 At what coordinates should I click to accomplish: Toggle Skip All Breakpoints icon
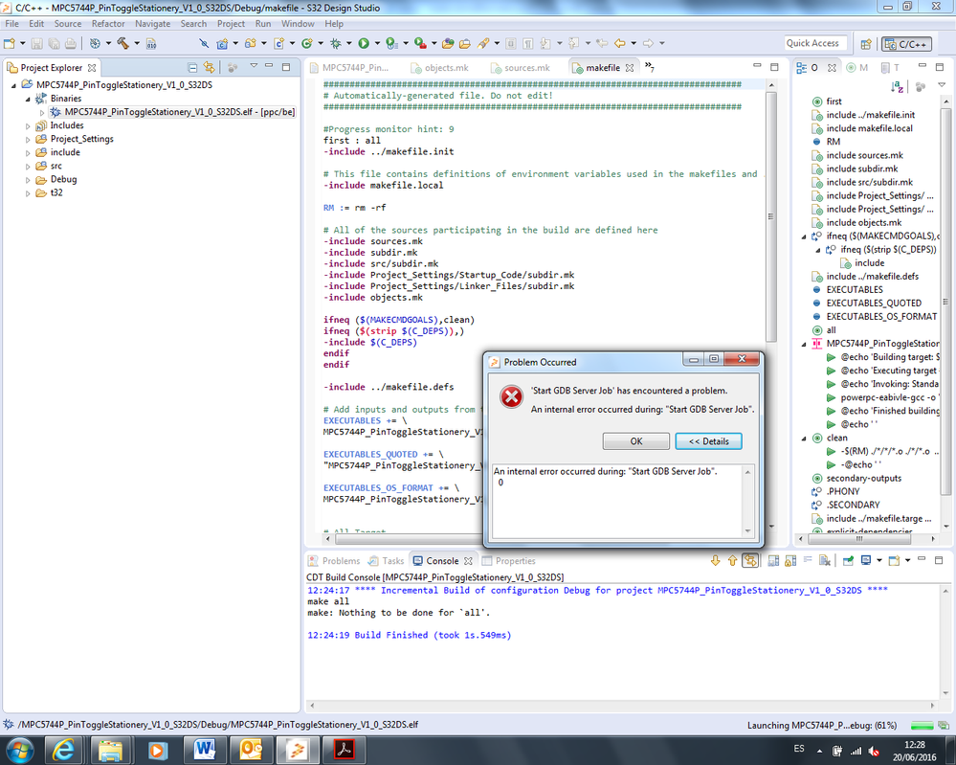pos(204,43)
